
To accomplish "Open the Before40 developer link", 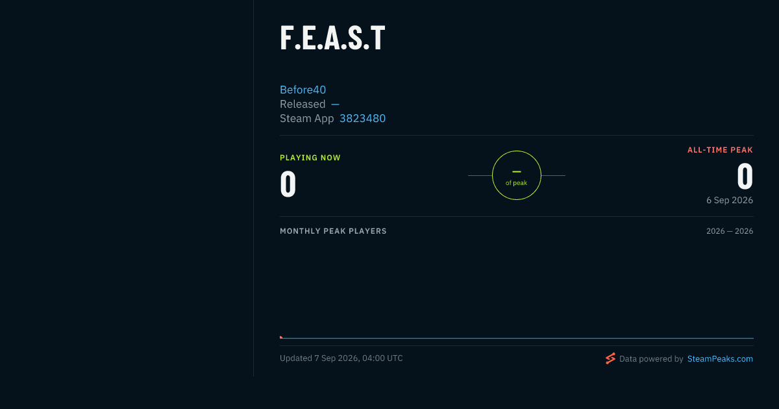I will (x=303, y=90).
